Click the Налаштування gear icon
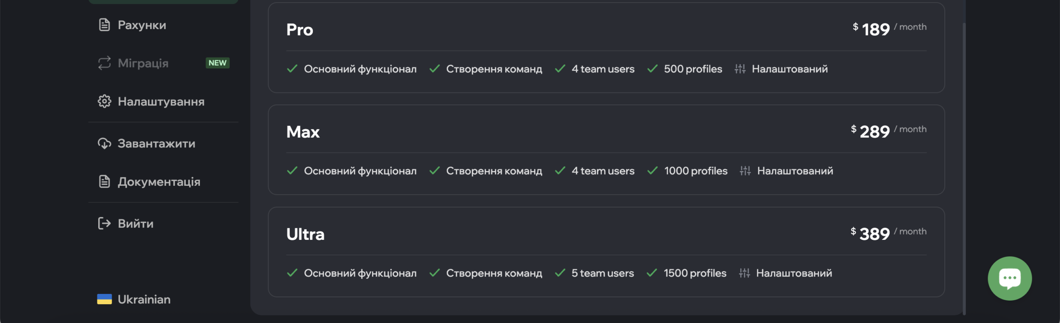1060x323 pixels. tap(104, 101)
